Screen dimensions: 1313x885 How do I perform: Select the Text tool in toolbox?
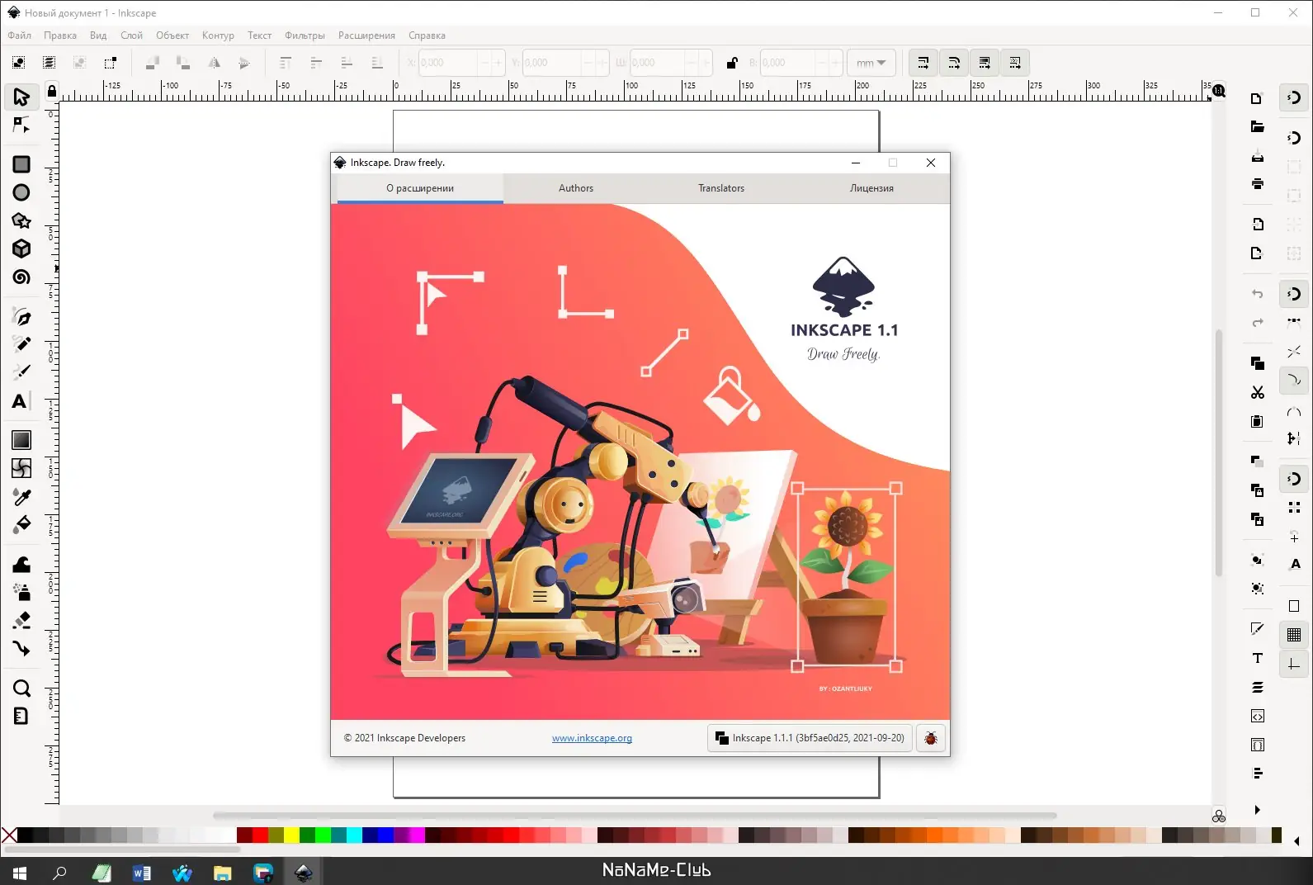pos(21,401)
